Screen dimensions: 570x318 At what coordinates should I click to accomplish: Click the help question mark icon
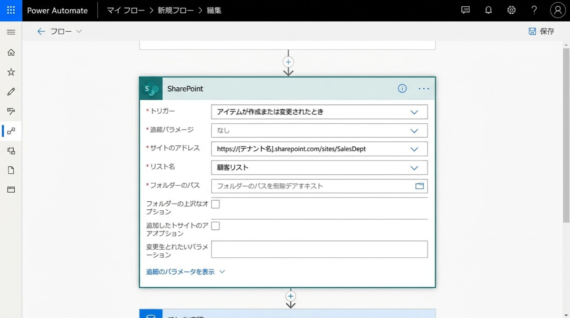[534, 10]
